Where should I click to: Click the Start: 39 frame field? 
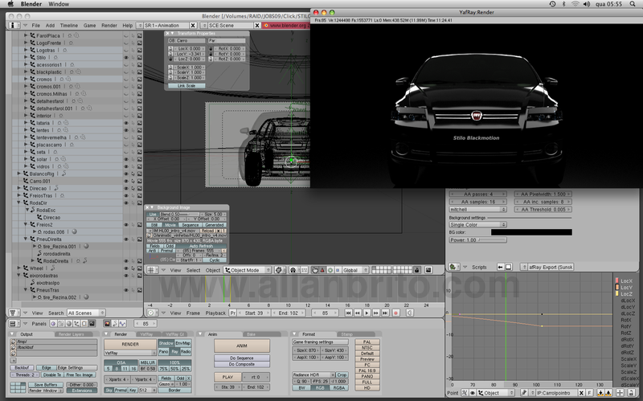tap(254, 313)
